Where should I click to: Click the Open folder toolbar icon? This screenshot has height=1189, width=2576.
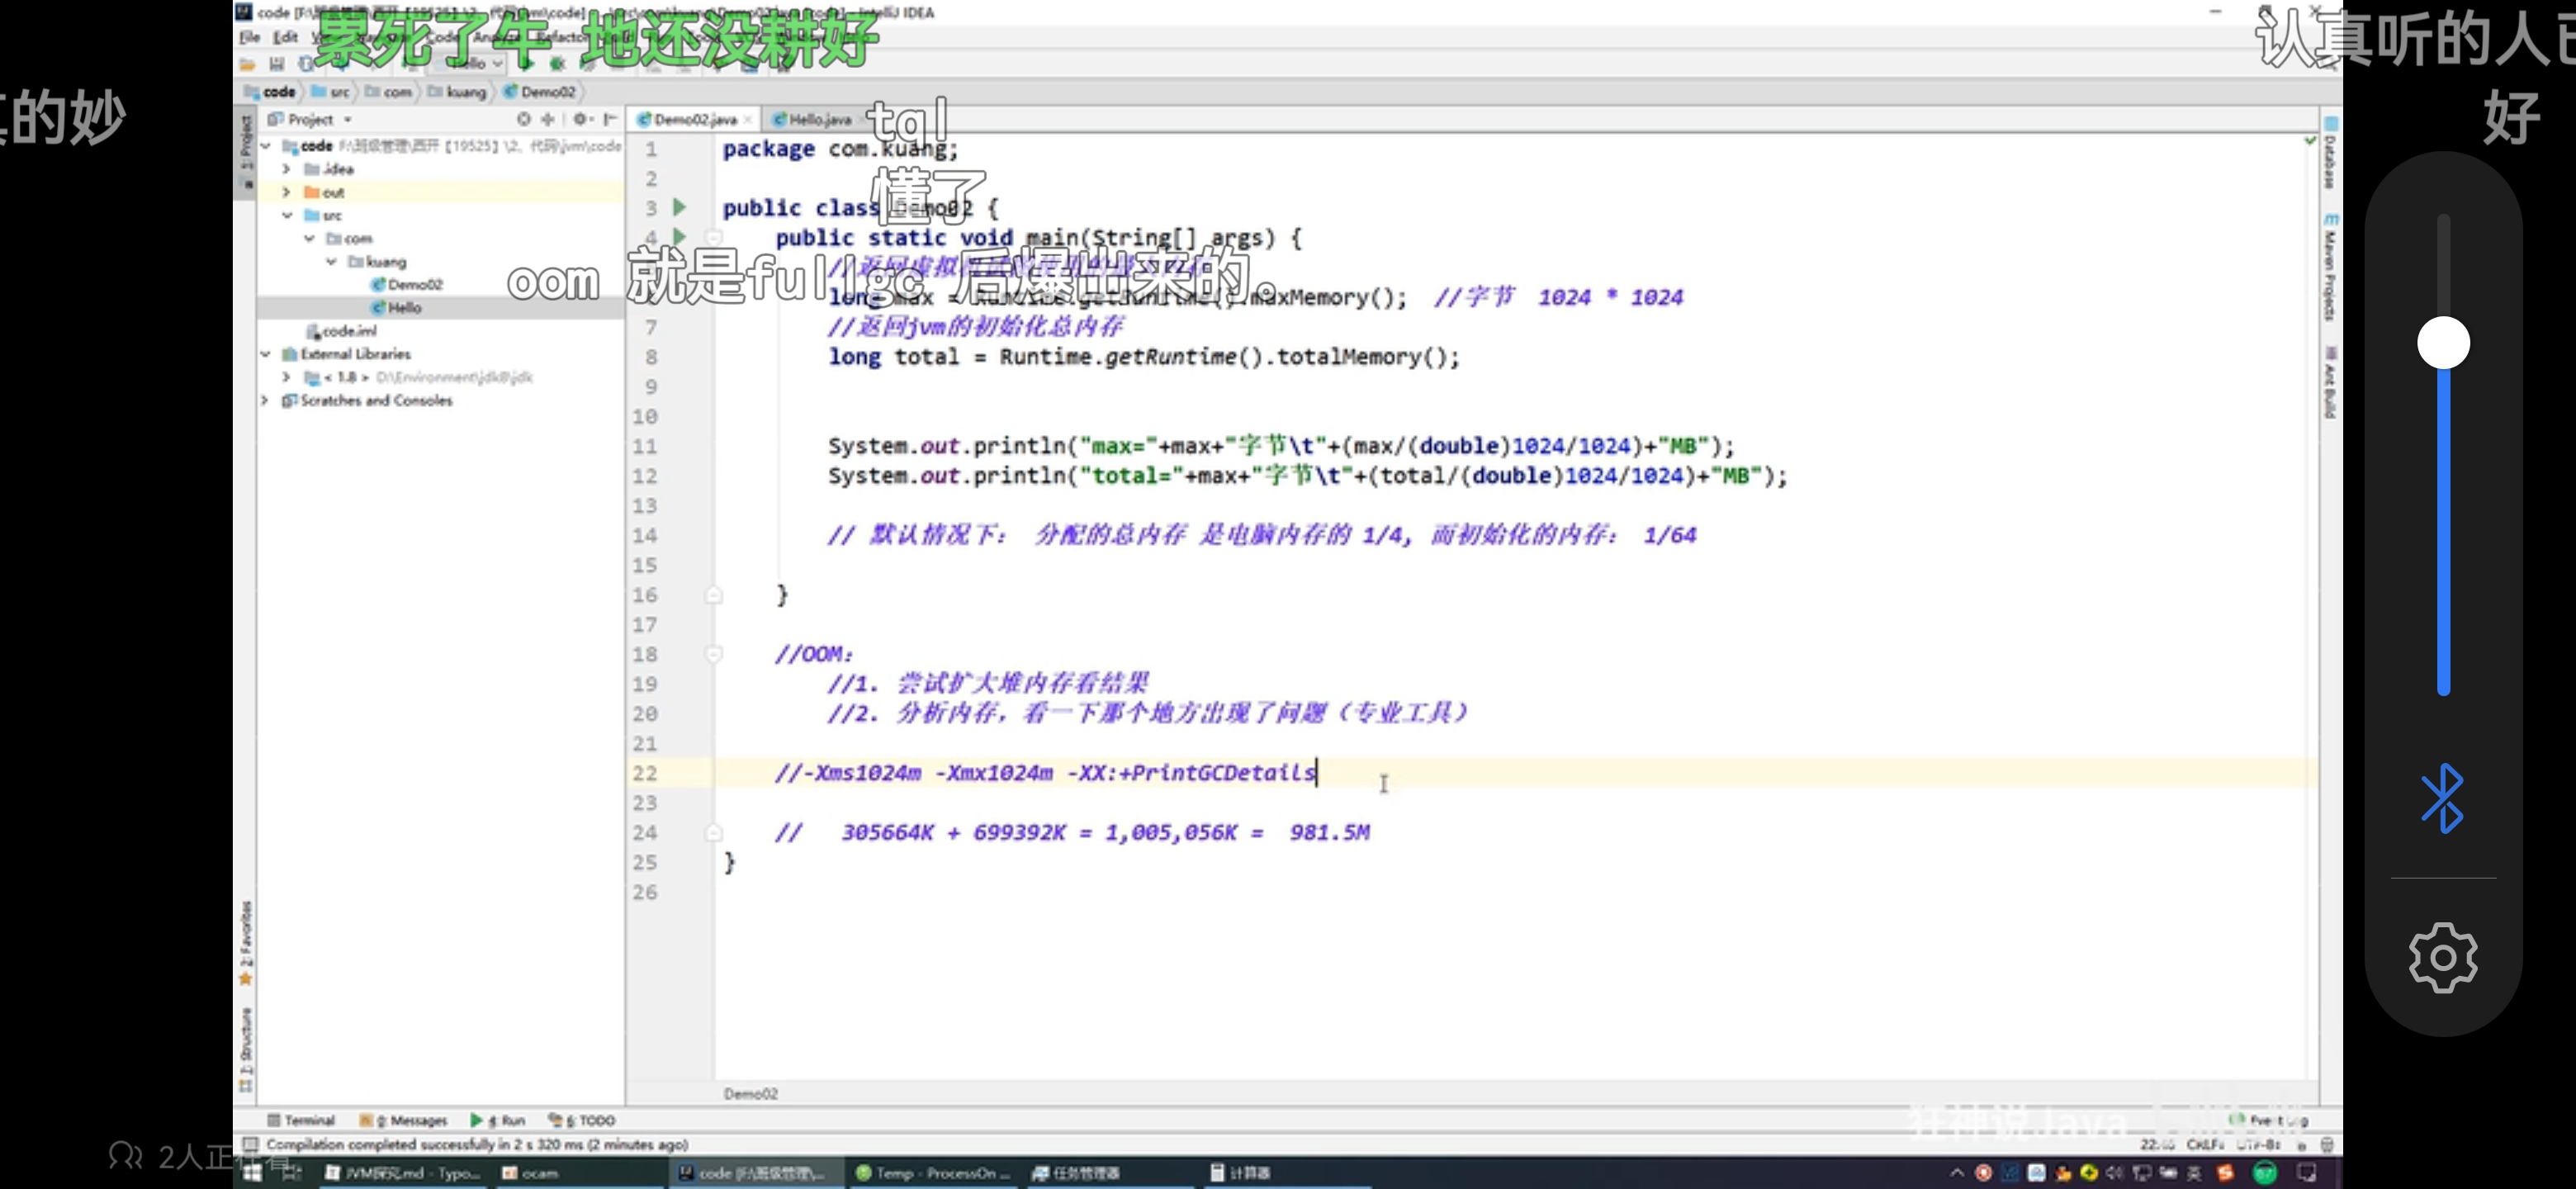point(247,64)
